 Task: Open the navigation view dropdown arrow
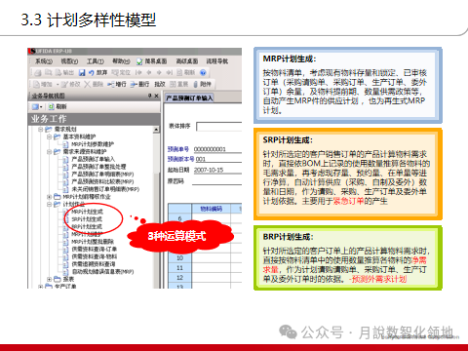(x=41, y=107)
